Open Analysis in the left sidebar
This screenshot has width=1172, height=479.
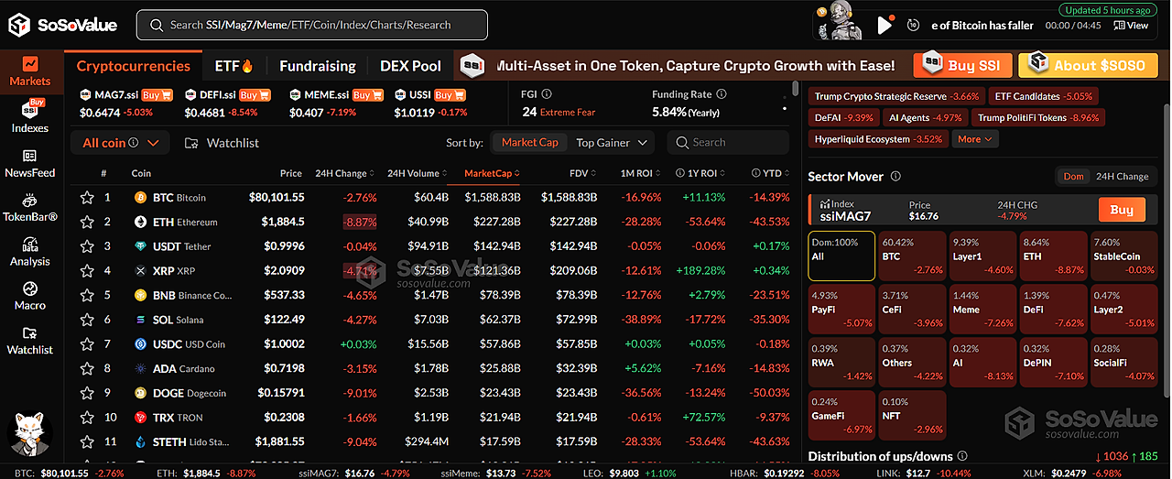click(x=30, y=252)
